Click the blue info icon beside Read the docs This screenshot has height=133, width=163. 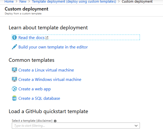pyautogui.click(x=14, y=37)
